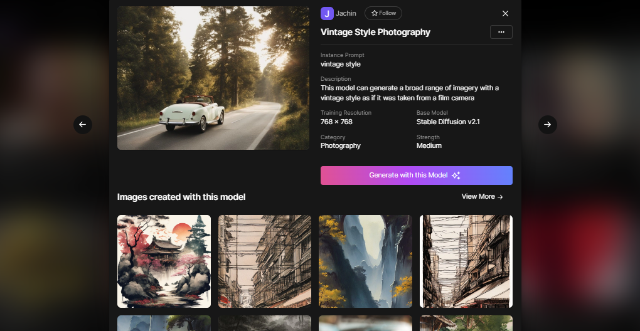Click Generate with this Model button
This screenshot has width=640, height=331.
pyautogui.click(x=417, y=176)
